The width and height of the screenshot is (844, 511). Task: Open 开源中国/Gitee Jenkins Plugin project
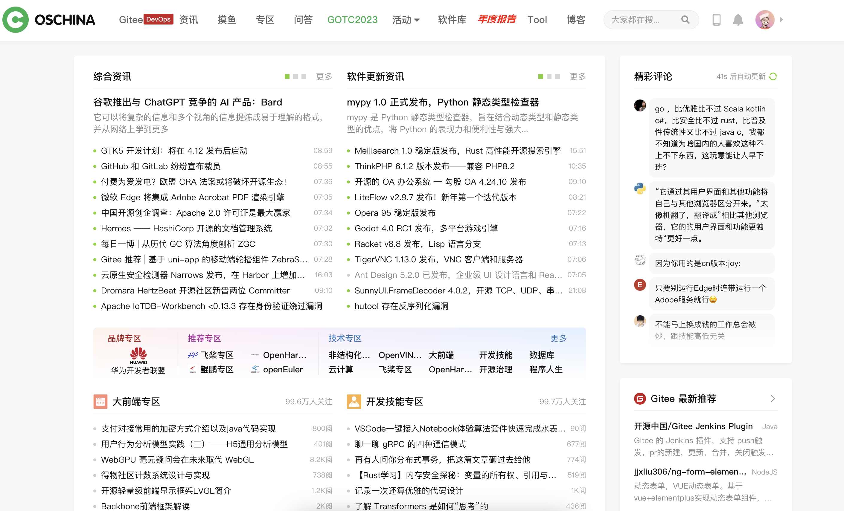693,426
